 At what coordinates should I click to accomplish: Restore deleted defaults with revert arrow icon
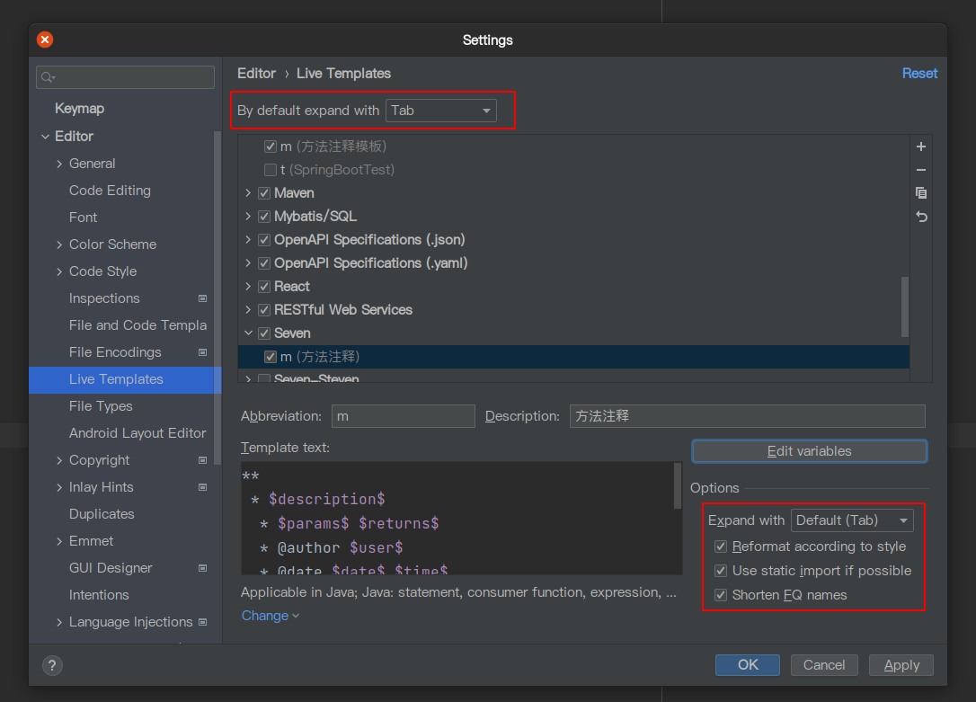(921, 217)
